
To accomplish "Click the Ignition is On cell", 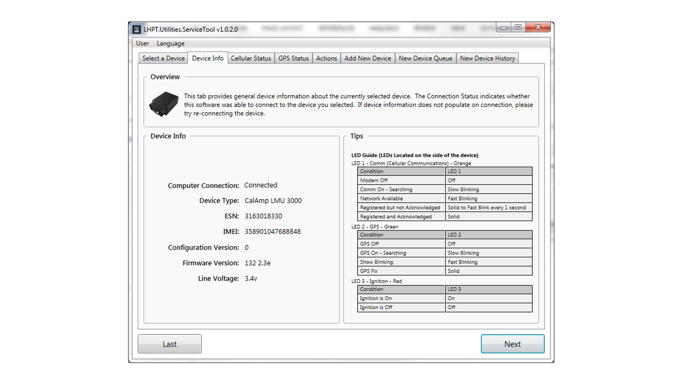I will point(401,298).
